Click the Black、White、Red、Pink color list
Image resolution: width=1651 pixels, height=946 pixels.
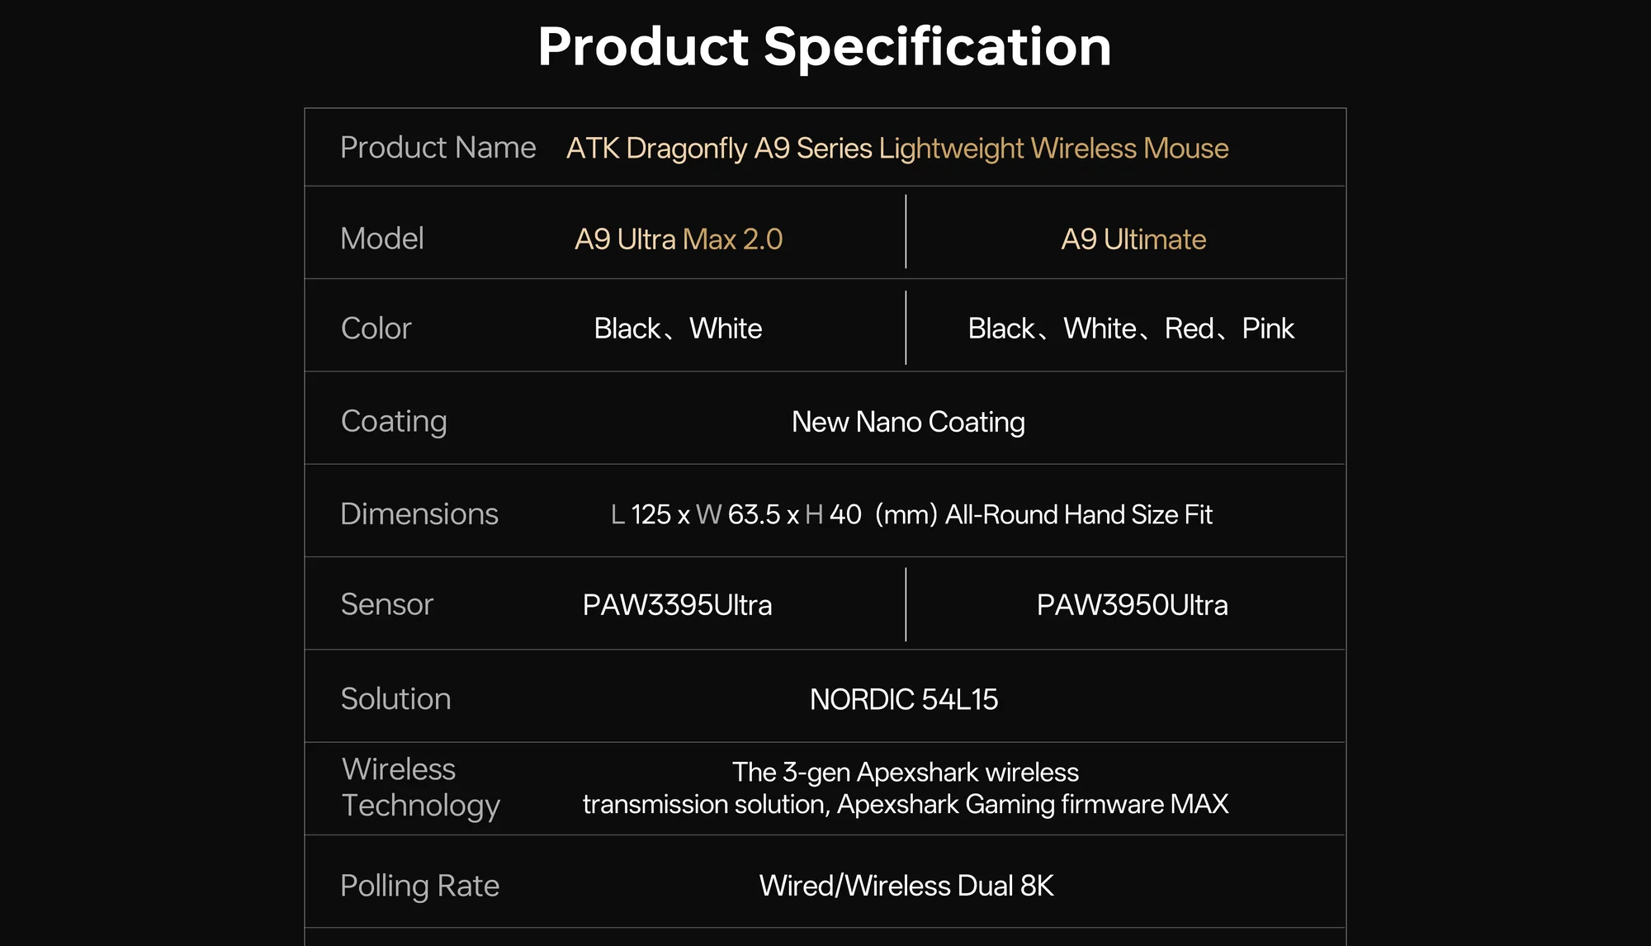click(x=1131, y=329)
